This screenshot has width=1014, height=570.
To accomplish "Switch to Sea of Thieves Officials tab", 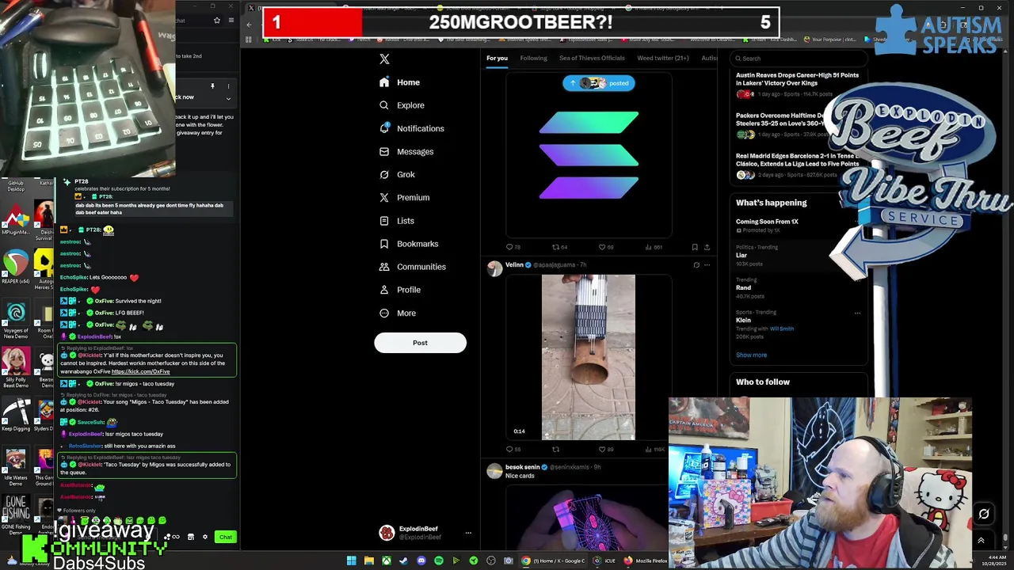I will pos(592,58).
